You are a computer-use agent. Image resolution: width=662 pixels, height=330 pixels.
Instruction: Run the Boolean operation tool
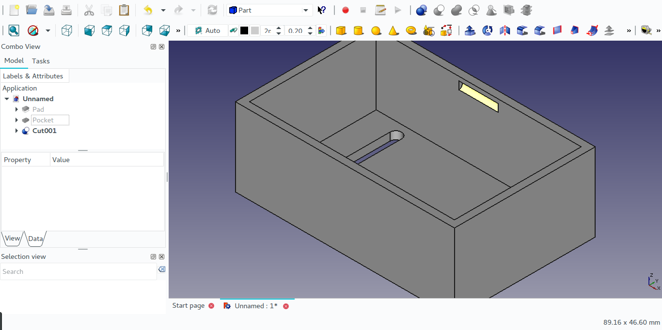click(x=422, y=10)
